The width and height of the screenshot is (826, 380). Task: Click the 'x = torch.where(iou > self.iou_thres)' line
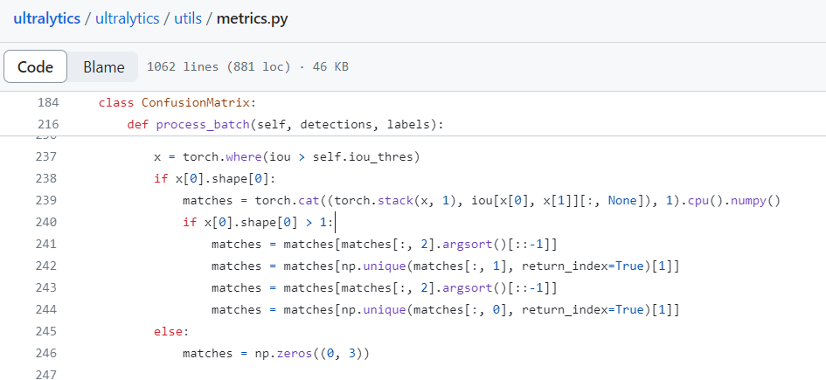(x=287, y=157)
